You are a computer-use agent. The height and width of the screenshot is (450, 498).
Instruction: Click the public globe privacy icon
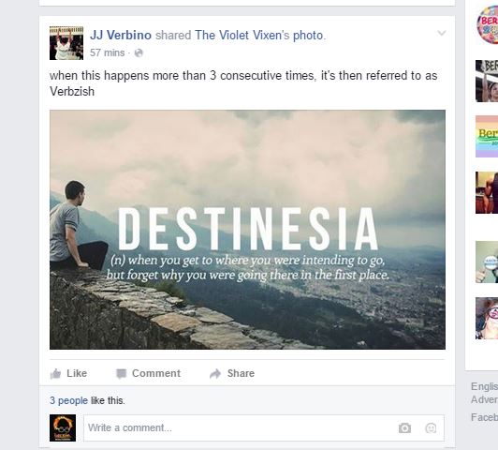139,52
